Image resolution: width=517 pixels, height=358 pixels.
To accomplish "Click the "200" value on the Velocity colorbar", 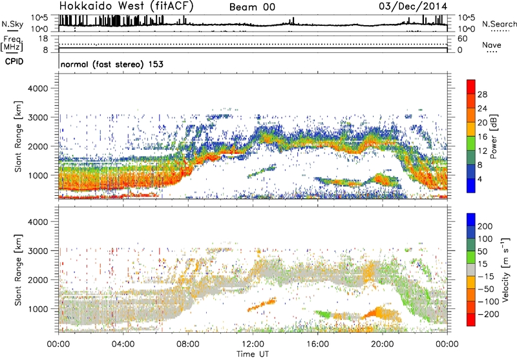I will click(485, 226).
